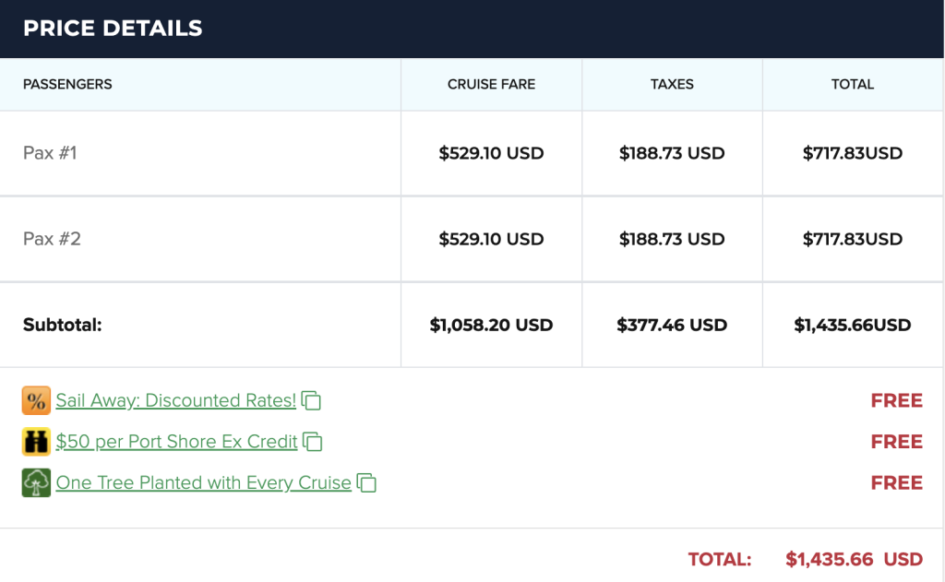Click the green tree planted icon
The image size is (945, 582).
pyautogui.click(x=36, y=482)
